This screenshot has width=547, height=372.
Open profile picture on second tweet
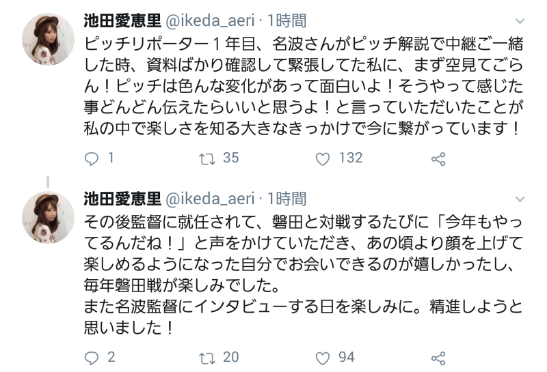(48, 216)
